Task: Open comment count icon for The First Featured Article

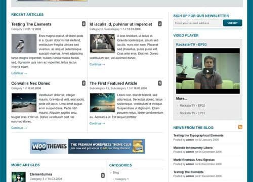Action: 160,83
